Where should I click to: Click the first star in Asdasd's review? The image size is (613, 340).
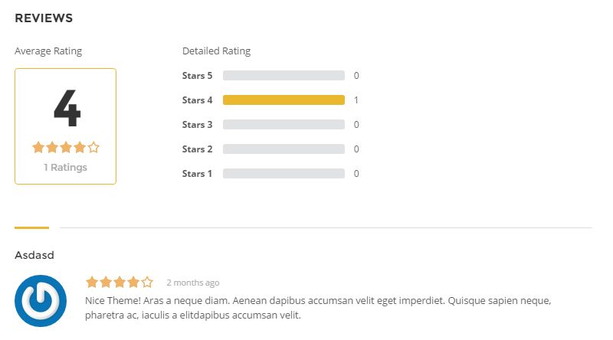(x=92, y=282)
